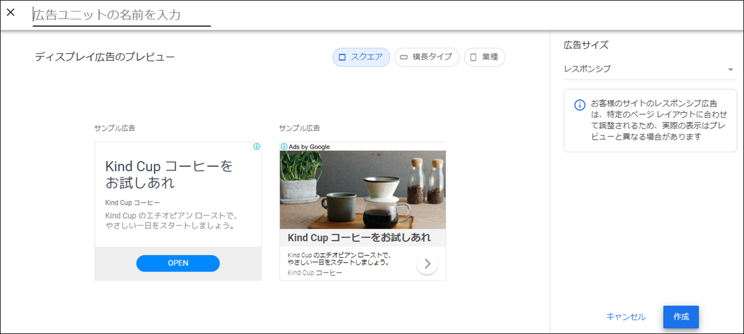Click text ad description 'やさしい一日をスタートしましょう。'

point(171,226)
